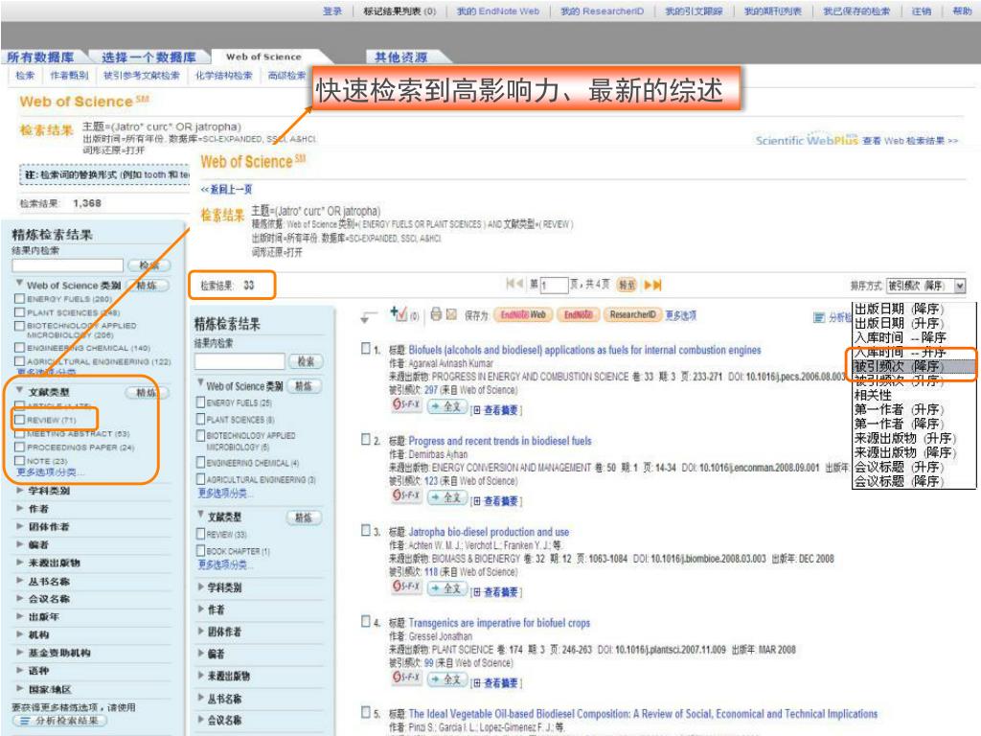Click the SFX icon for result 4
Screen dimensions: 981x736
(406, 678)
